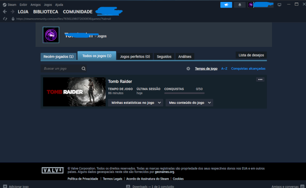The width and height of the screenshot is (306, 188).
Task: Go forward with the right arrow
Action: (x=12, y=12)
